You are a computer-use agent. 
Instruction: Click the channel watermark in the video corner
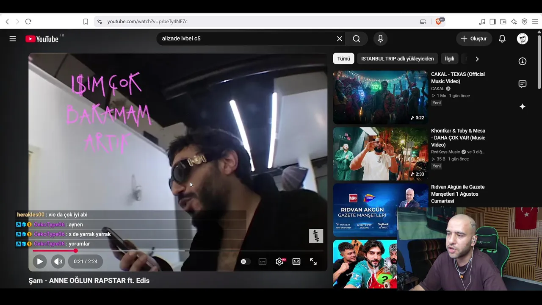pyautogui.click(x=316, y=236)
